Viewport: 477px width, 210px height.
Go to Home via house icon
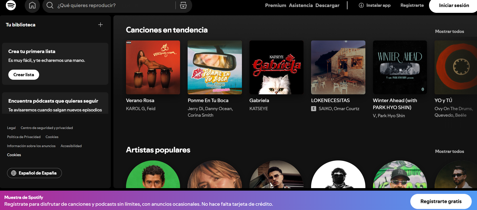point(32,5)
